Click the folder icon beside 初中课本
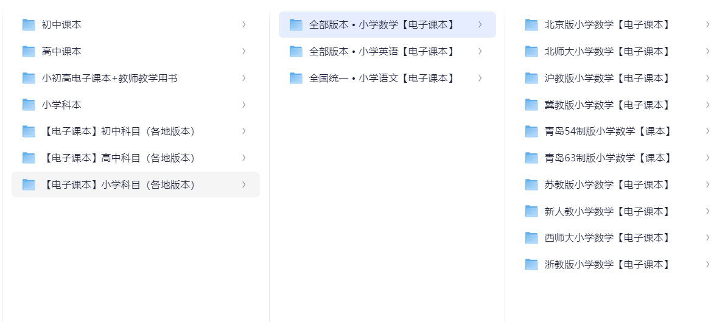The image size is (725, 322). tap(29, 25)
